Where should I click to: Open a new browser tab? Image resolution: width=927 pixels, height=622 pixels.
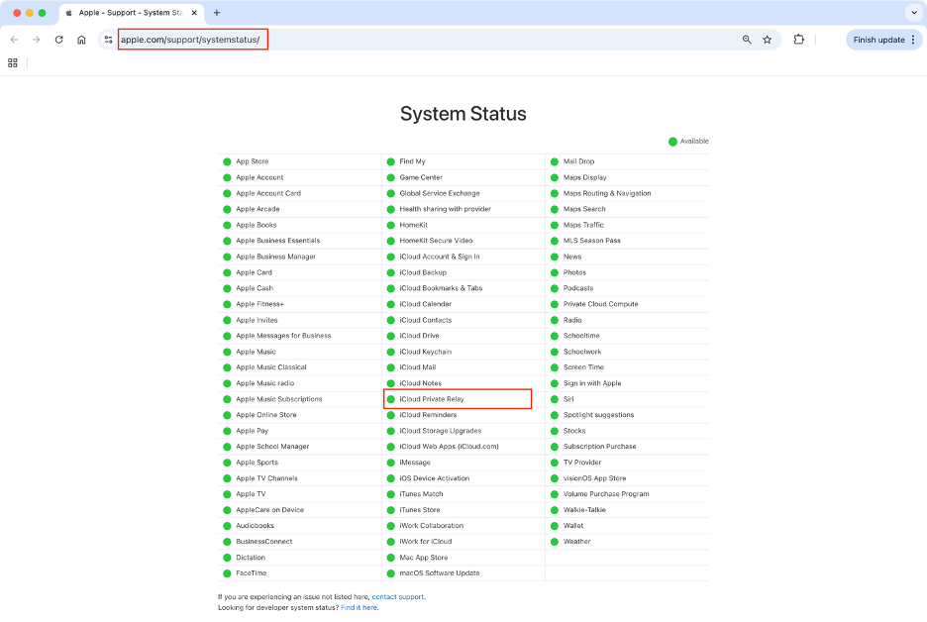(216, 13)
